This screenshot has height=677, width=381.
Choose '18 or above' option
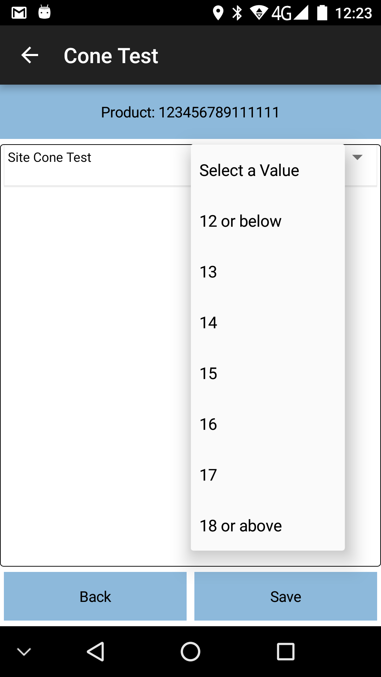pyautogui.click(x=268, y=526)
